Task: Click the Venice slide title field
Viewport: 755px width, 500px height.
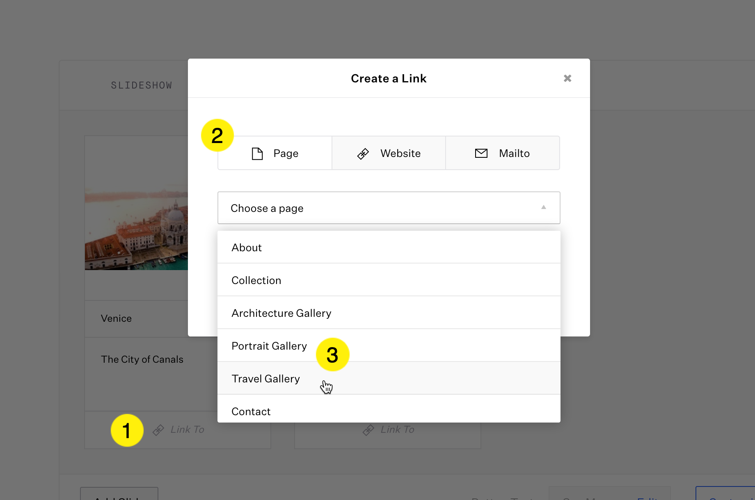Action: point(136,318)
